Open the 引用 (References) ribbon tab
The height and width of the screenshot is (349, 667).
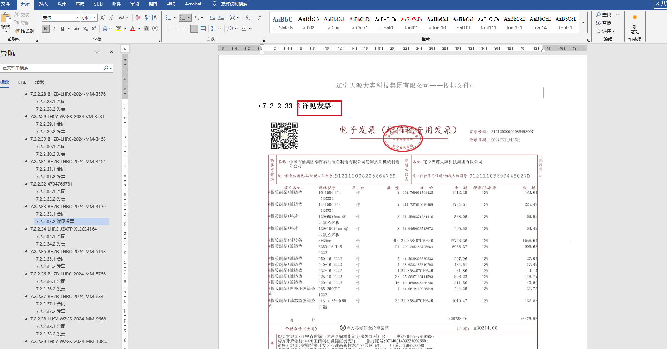[x=98, y=4]
